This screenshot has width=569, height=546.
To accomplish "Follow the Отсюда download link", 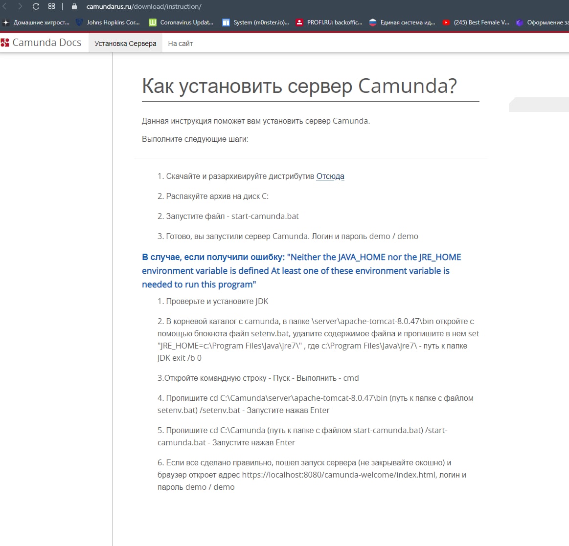I will pyautogui.click(x=330, y=176).
